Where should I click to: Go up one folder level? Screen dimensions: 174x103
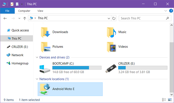[25, 18]
